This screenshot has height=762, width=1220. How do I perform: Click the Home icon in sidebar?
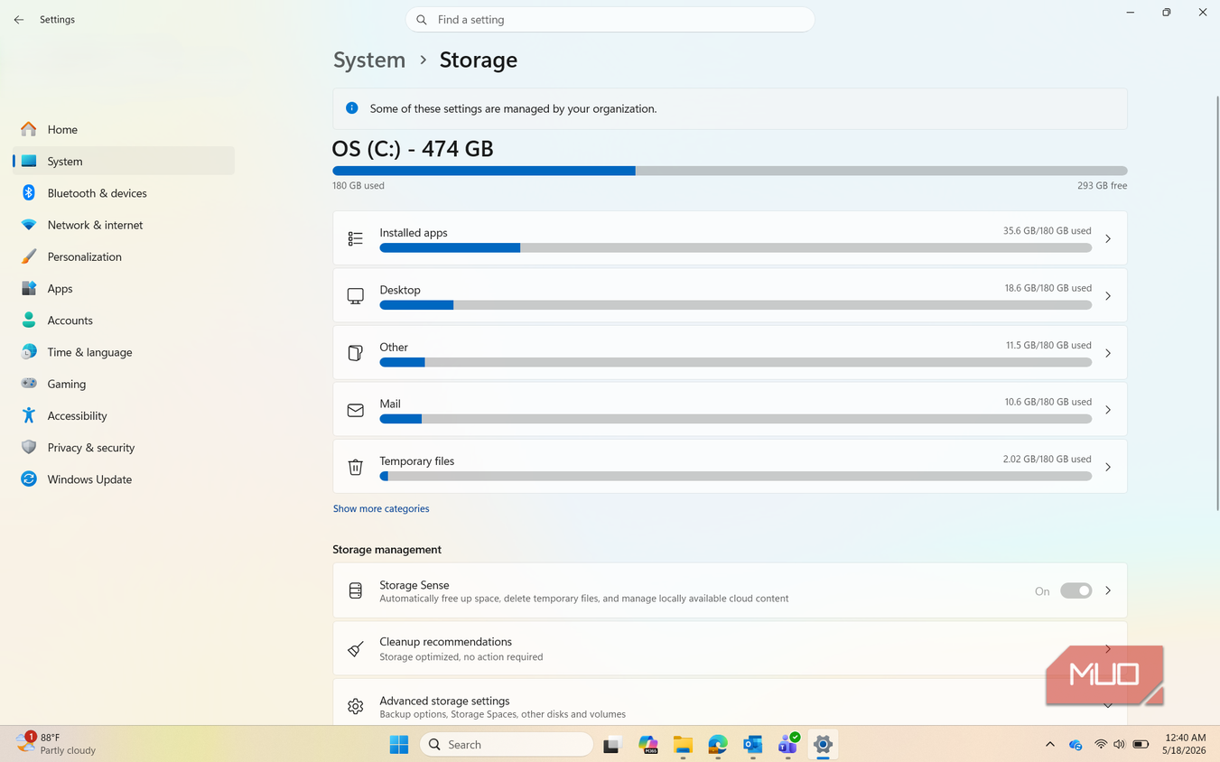click(29, 129)
